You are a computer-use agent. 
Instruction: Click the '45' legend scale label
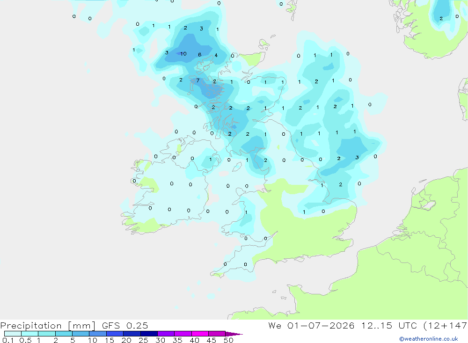212,340
